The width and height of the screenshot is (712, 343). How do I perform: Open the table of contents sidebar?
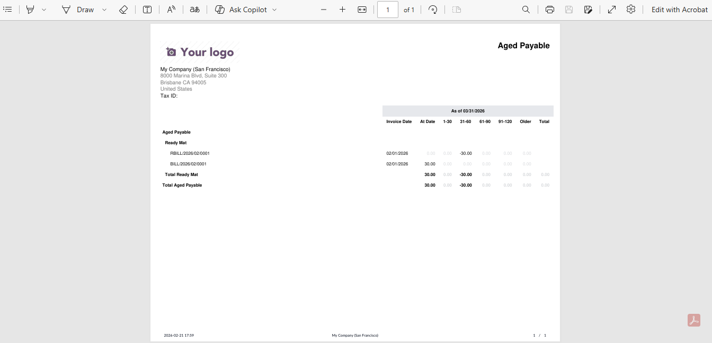pyautogui.click(x=7, y=10)
